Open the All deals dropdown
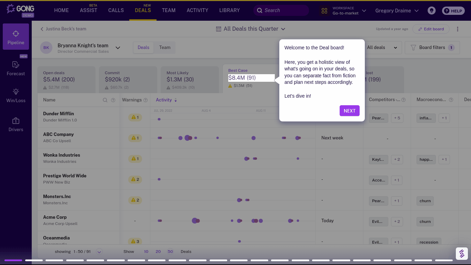 tap(383, 48)
